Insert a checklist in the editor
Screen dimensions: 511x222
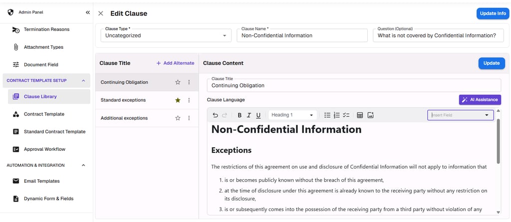coord(346,115)
